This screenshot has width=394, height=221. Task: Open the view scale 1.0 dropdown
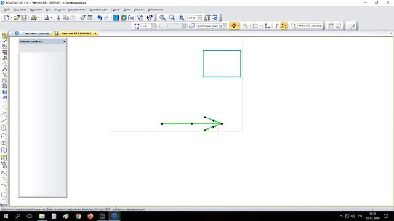[153, 26]
